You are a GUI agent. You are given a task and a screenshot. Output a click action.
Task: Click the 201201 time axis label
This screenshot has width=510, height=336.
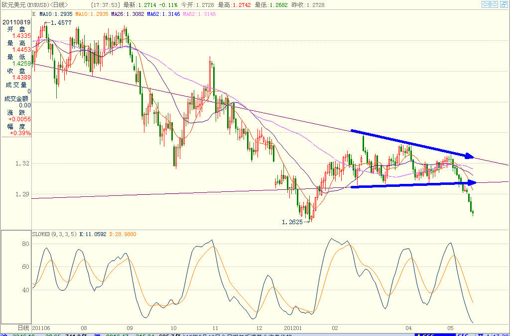pyautogui.click(x=293, y=328)
